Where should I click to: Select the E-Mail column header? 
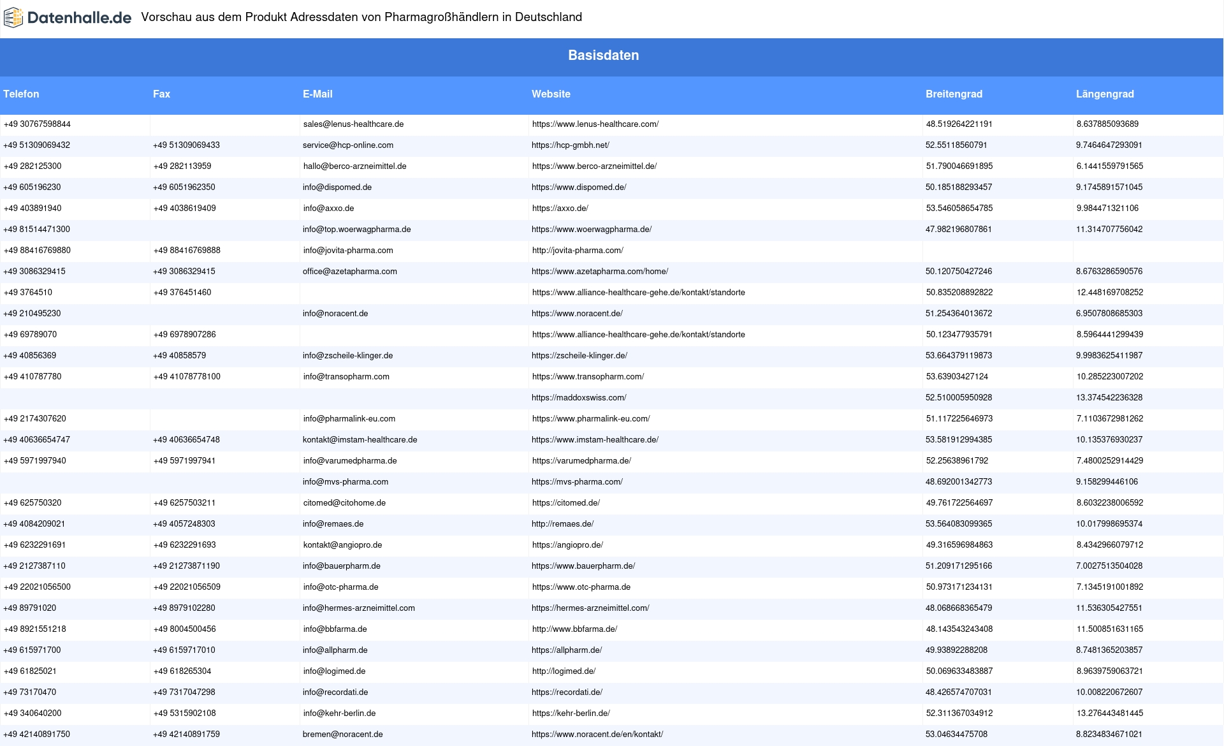317,94
